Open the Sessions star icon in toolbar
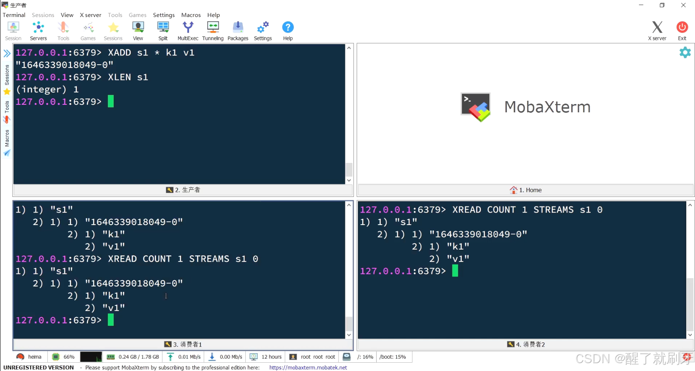The height and width of the screenshot is (371, 695). [x=113, y=31]
